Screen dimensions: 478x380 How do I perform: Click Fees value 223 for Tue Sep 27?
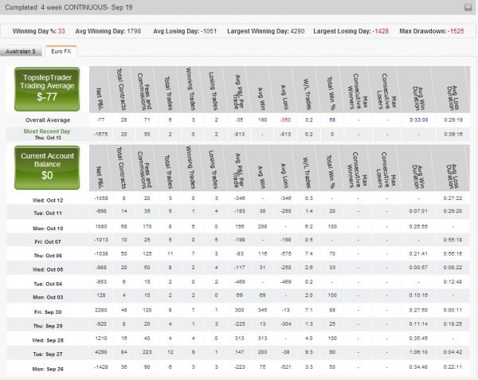point(147,352)
